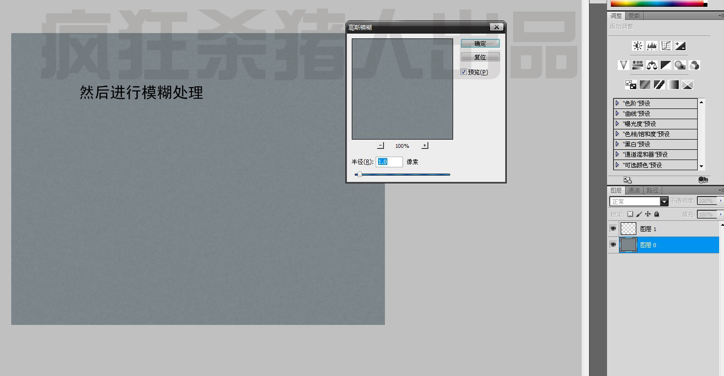Hide 图层 1 using its eye icon
The height and width of the screenshot is (376, 724).
(x=613, y=229)
